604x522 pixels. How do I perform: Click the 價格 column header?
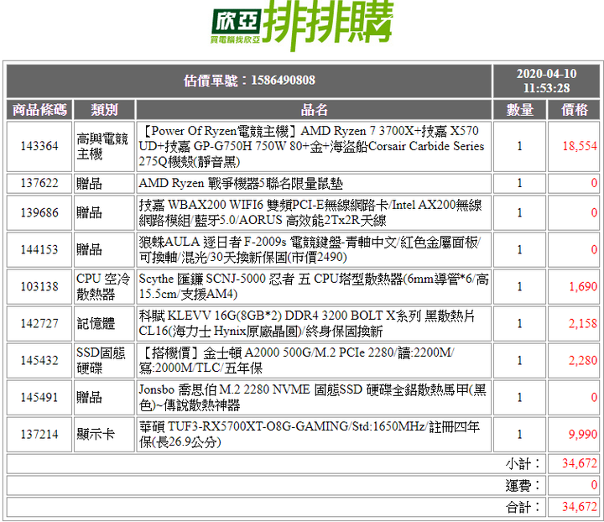click(x=574, y=110)
